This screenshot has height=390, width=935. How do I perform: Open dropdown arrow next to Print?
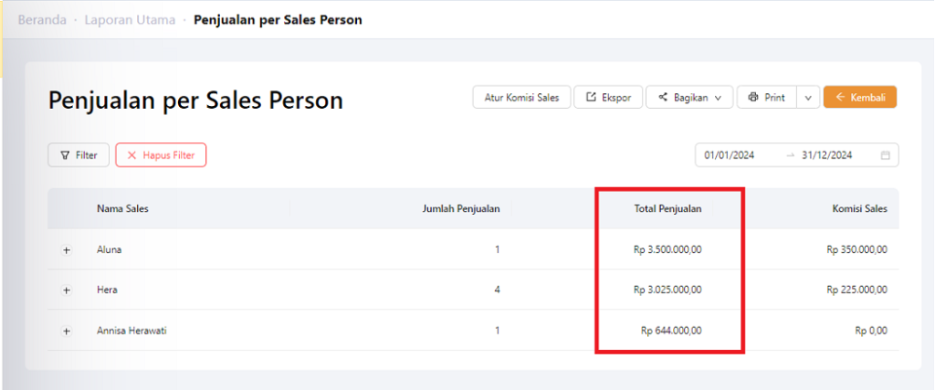[x=808, y=97]
